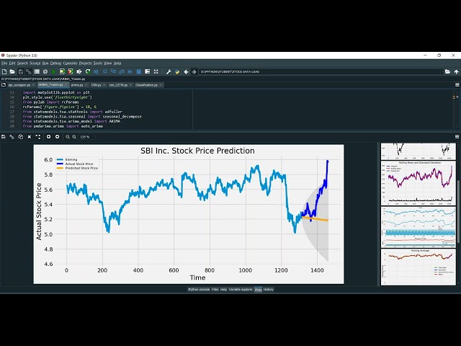This screenshot has width=461, height=346.
Task: Switch to History pane tab
Action: click(269, 290)
